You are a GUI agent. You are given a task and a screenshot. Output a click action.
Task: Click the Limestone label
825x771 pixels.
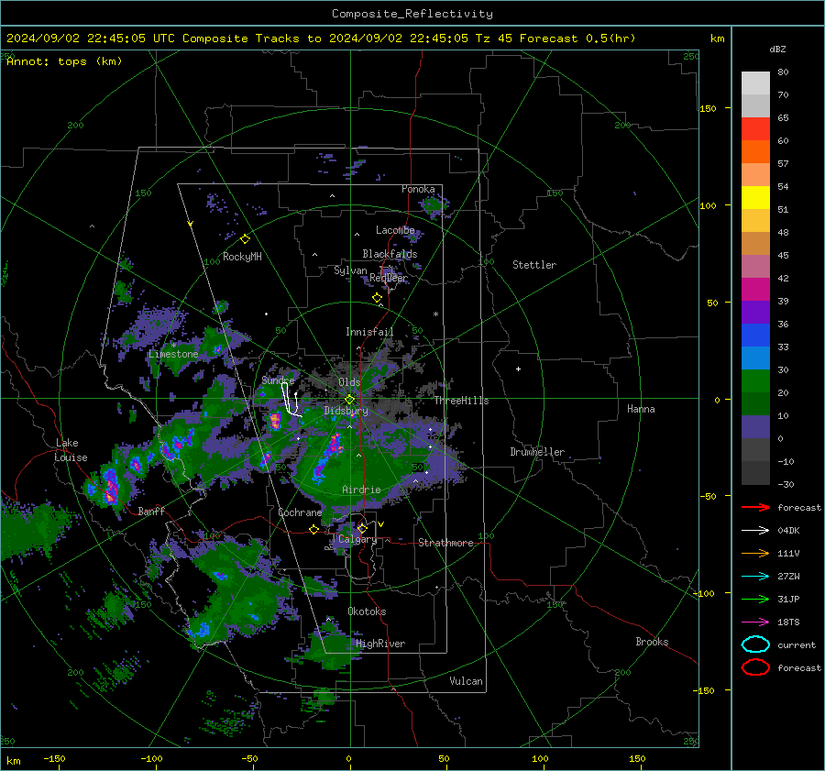coord(173,354)
